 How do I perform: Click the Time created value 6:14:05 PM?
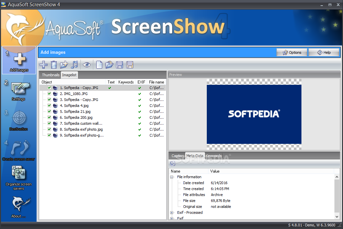click(220, 189)
